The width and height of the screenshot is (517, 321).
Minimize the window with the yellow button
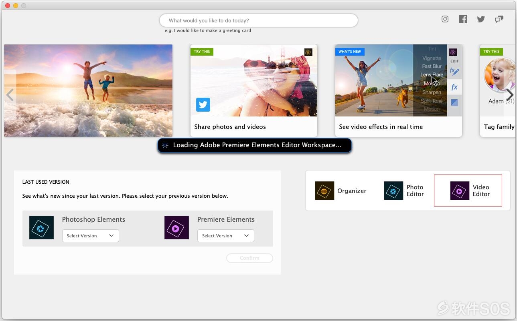coord(16,6)
